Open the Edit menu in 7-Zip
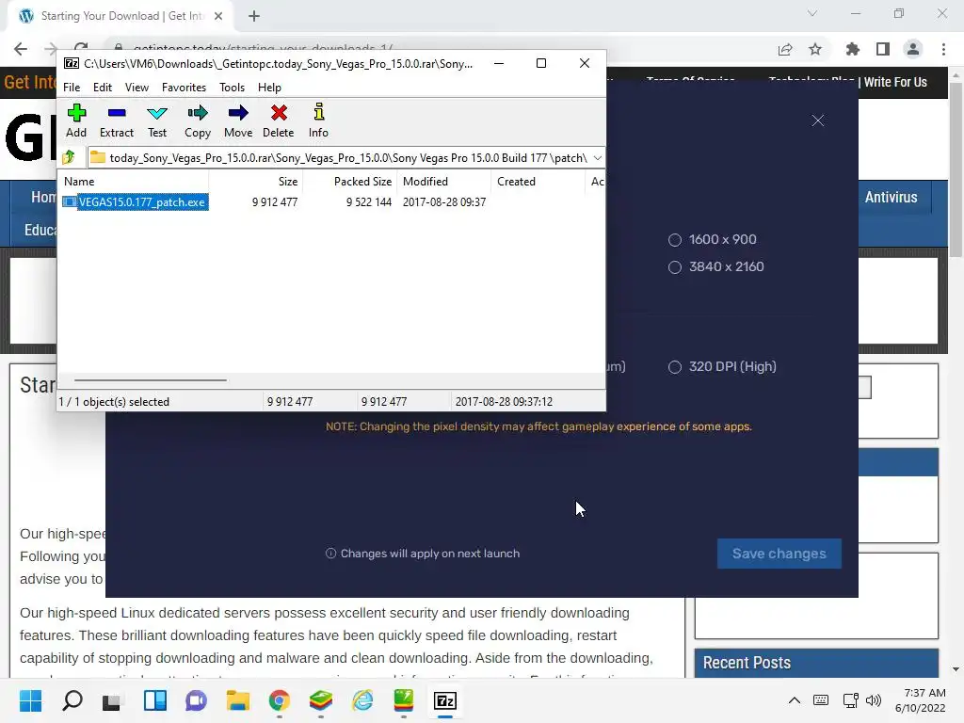The height and width of the screenshot is (723, 964). [x=102, y=88]
